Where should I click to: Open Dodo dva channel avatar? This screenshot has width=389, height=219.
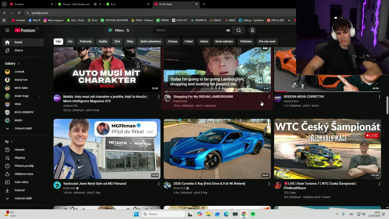57,185
